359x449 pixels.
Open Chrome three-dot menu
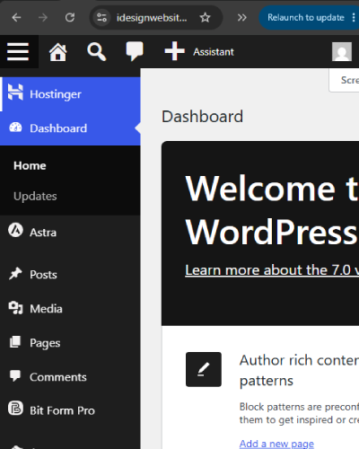[354, 18]
